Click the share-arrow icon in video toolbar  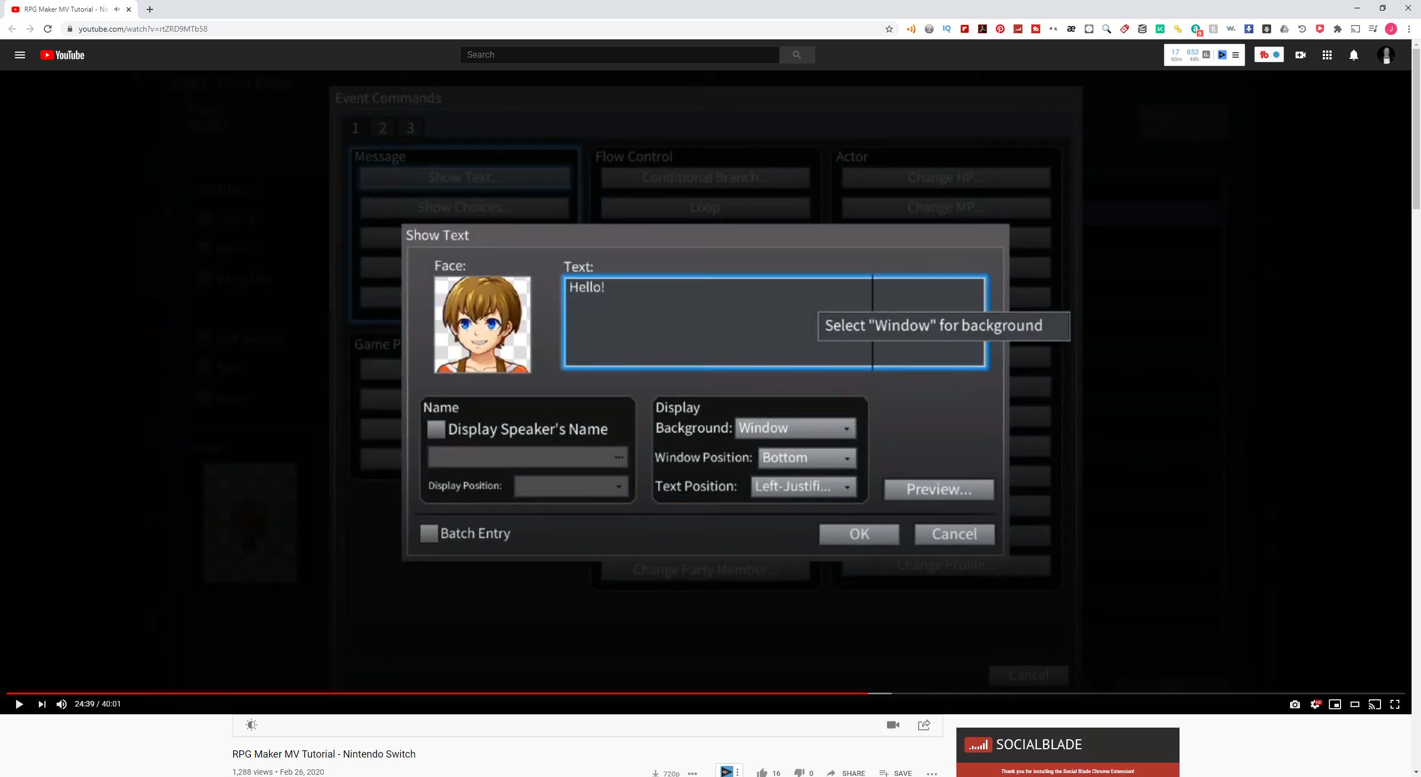[x=924, y=725]
